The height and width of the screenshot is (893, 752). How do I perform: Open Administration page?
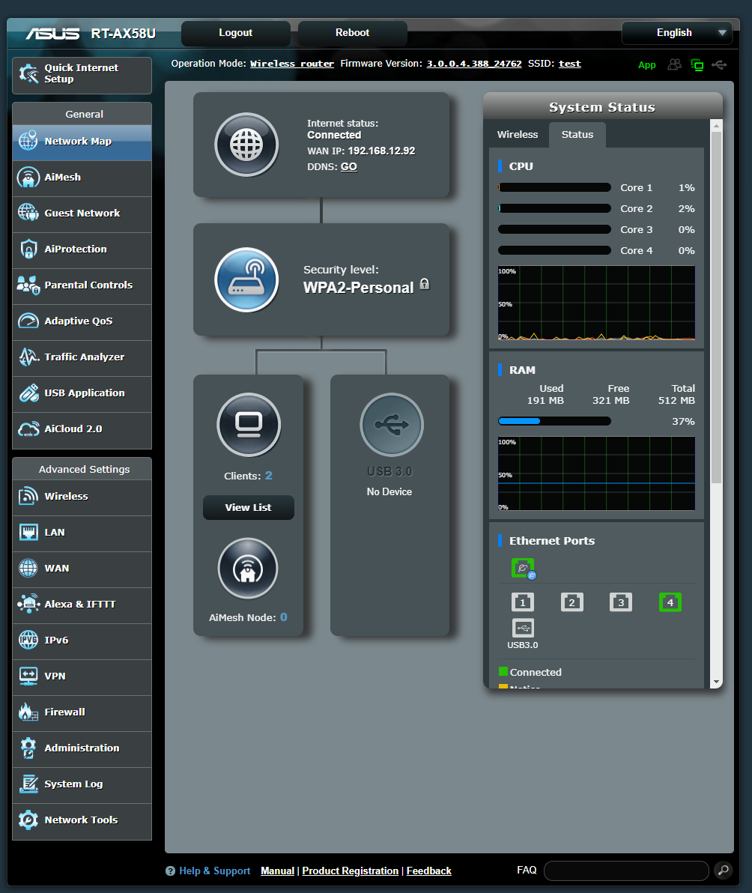[x=82, y=748]
